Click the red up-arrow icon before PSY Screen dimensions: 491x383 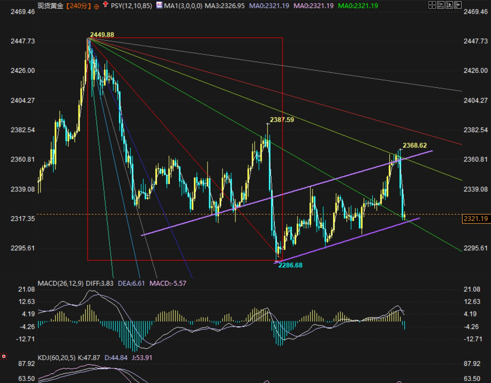(x=105, y=4)
